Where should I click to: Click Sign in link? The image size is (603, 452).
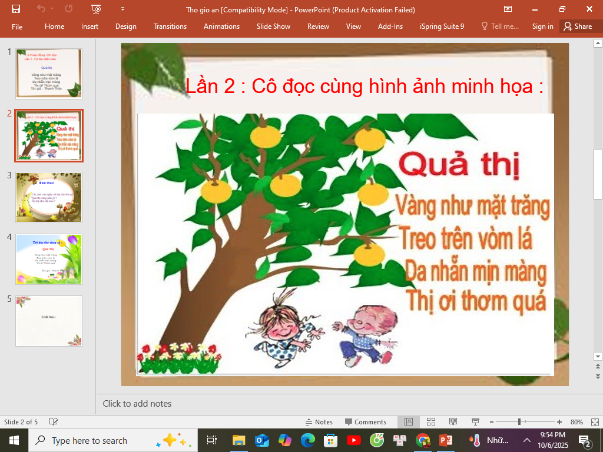click(x=542, y=26)
